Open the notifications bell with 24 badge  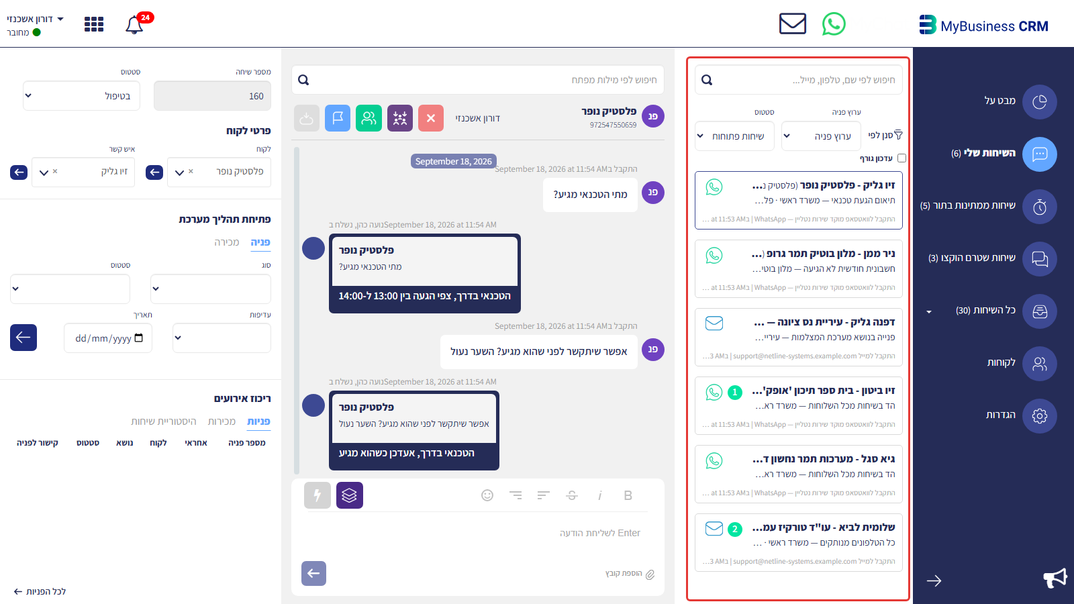(x=134, y=25)
